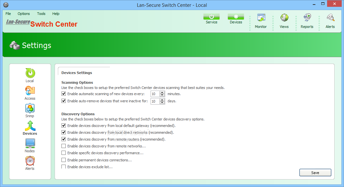Click the Save button

tap(315, 172)
